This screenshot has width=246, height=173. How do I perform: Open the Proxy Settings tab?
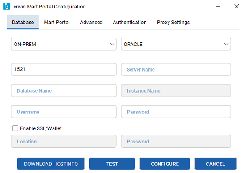click(x=173, y=22)
